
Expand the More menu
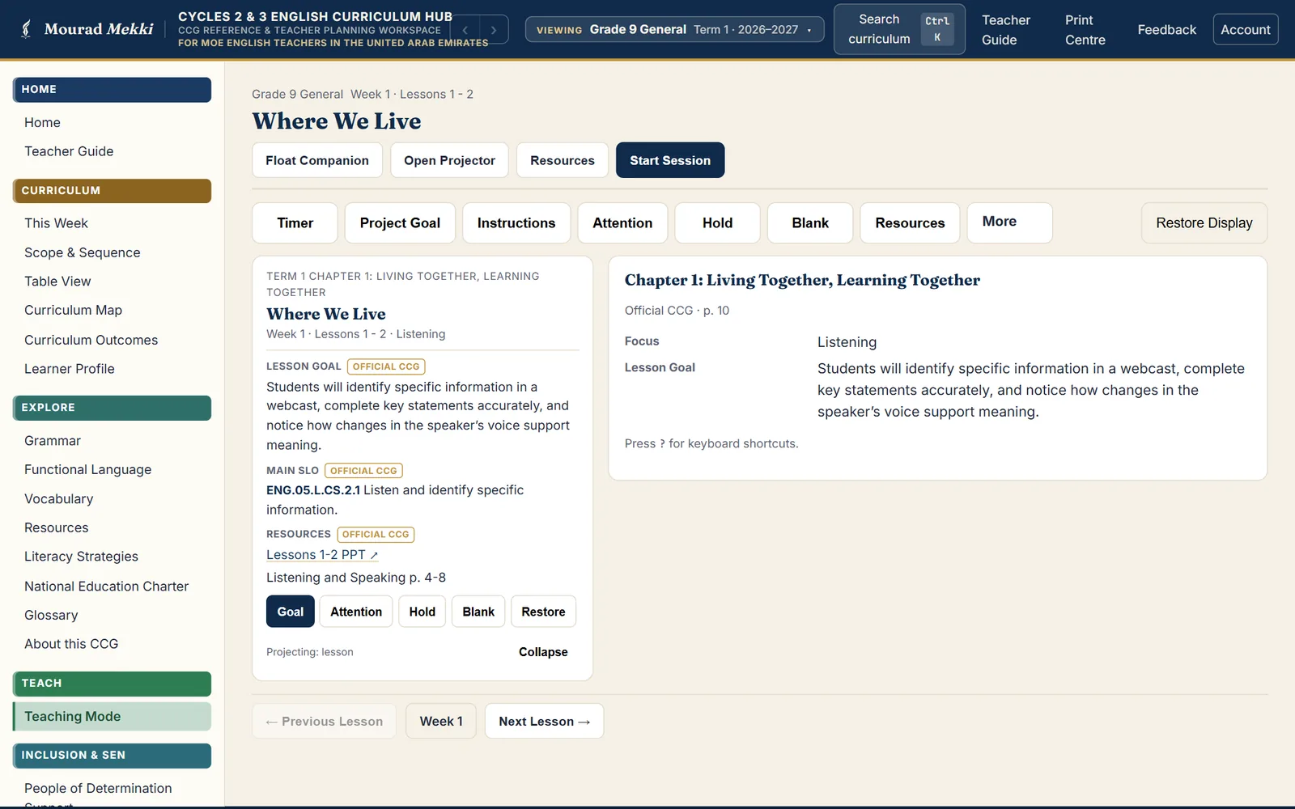(1009, 222)
